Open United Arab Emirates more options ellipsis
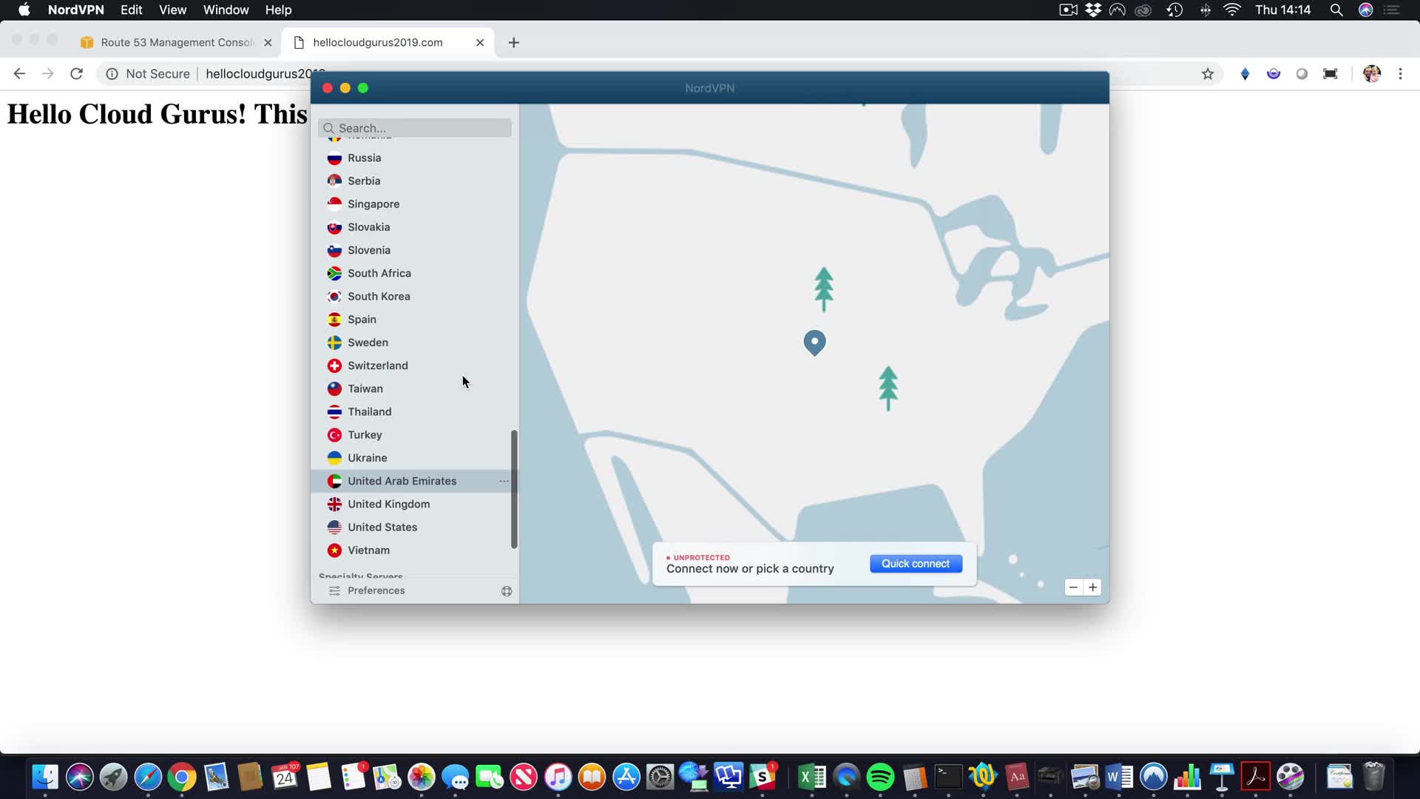 504,481
